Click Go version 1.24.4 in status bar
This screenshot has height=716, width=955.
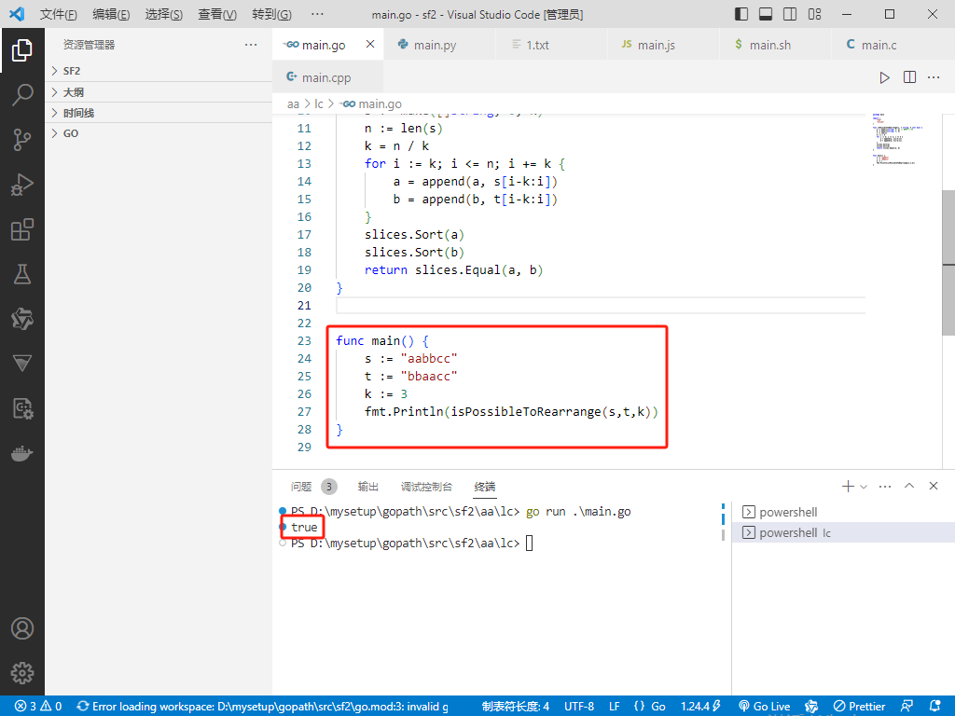click(x=700, y=707)
